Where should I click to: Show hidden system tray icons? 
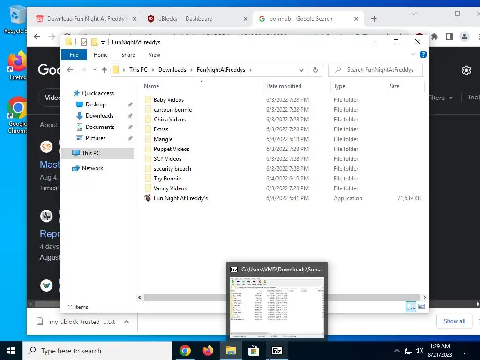click(397, 351)
